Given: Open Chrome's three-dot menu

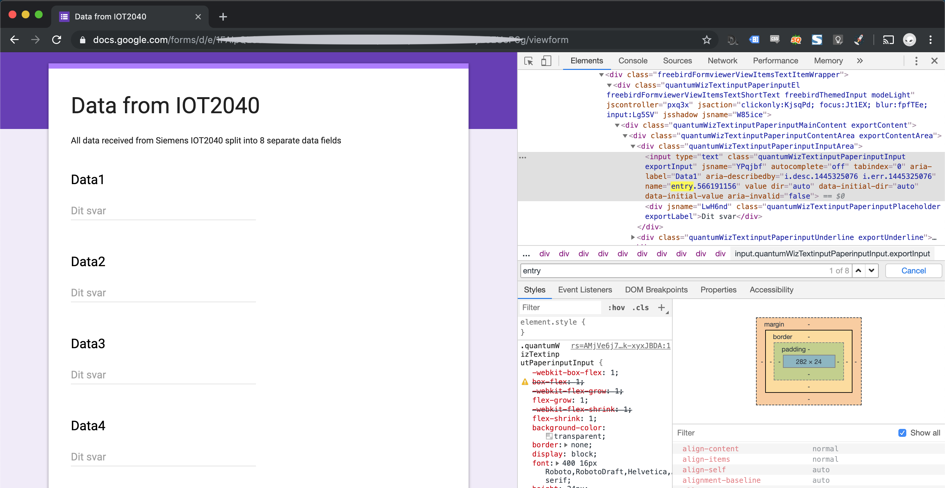Looking at the screenshot, I should point(930,40).
